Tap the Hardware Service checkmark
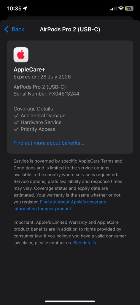The width and height of the screenshot is (140, 305). (x=16, y=122)
